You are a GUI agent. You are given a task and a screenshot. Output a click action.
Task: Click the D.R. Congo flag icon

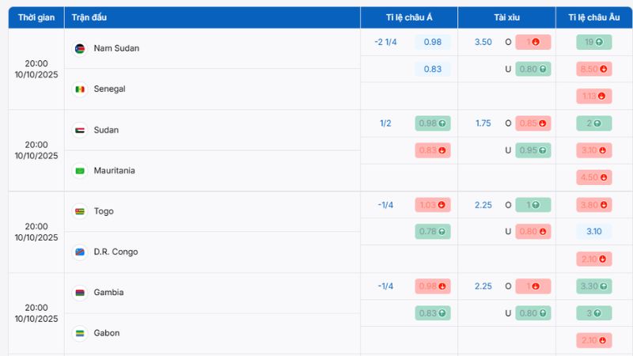coord(79,252)
